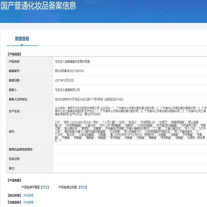Select the 产品名称 row label
Image resolution: width=207 pixels, height=207 pixels.
coord(14,62)
